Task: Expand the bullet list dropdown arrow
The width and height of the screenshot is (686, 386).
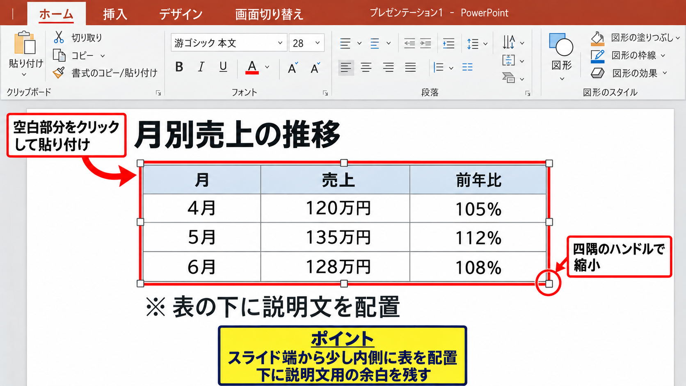Action: (x=359, y=43)
